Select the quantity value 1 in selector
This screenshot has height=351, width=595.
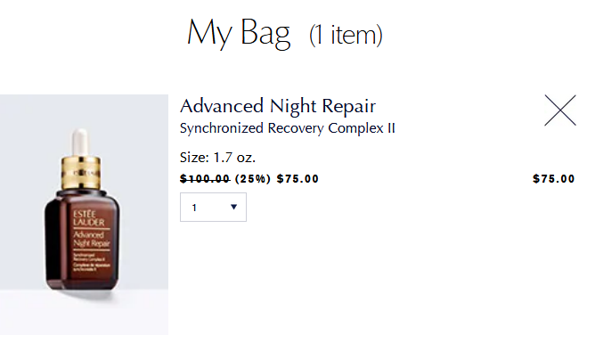tap(194, 208)
